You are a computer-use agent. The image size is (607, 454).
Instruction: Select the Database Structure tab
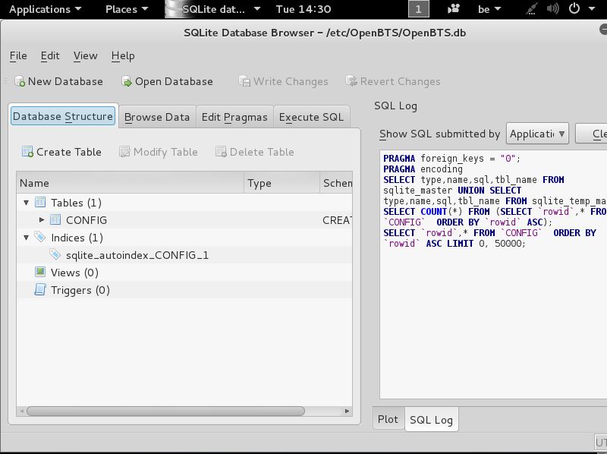pyautogui.click(x=63, y=116)
